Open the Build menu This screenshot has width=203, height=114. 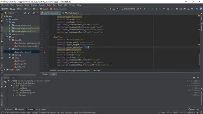click(x=49, y=5)
